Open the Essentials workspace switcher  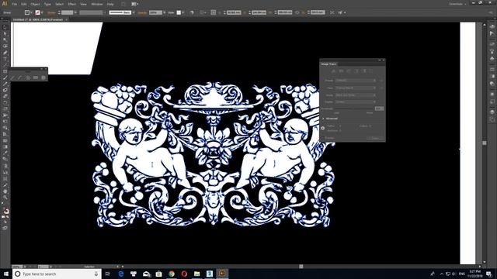(x=457, y=4)
